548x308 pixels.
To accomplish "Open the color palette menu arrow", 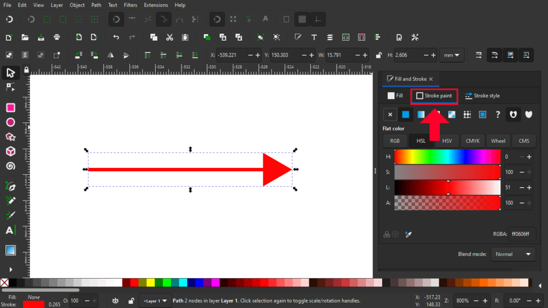I will click(x=541, y=286).
